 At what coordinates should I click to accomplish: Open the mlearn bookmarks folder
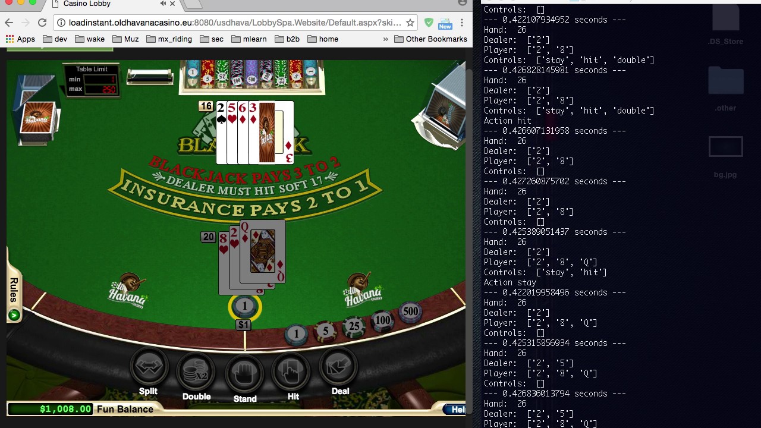tap(249, 39)
